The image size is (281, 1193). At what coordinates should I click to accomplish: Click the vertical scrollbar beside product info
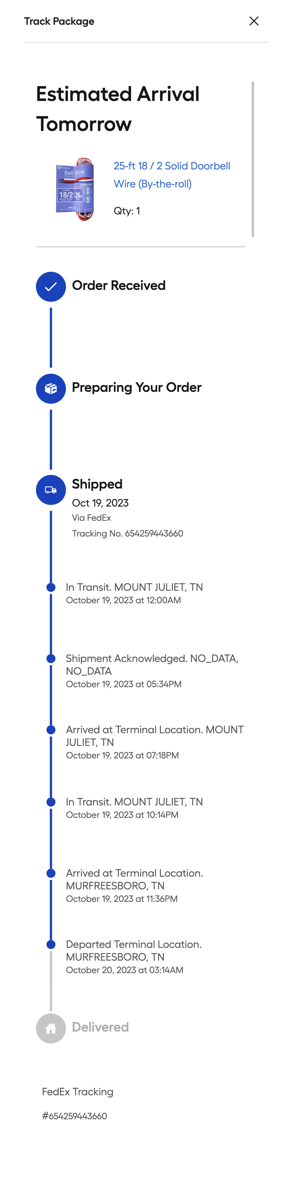(253, 159)
